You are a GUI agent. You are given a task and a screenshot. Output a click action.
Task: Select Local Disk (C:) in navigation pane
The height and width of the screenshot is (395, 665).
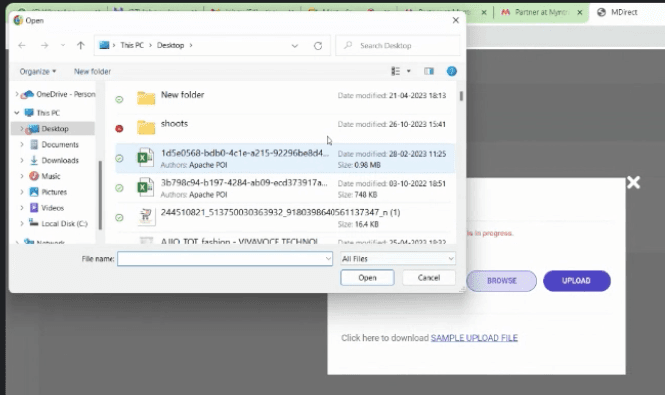(x=64, y=223)
